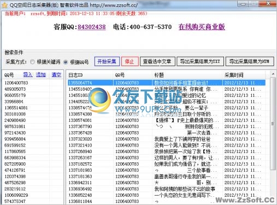The height and width of the screenshot is (205, 277).
Task: Select log row with ID 1337268940
Action: pos(167,151)
